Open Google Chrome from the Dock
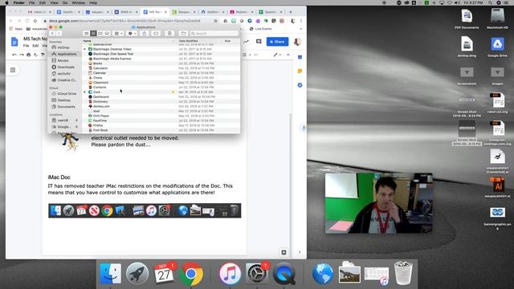 (191, 273)
